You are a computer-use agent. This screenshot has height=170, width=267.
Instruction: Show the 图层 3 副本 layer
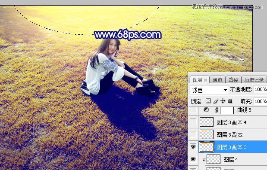[193, 134]
